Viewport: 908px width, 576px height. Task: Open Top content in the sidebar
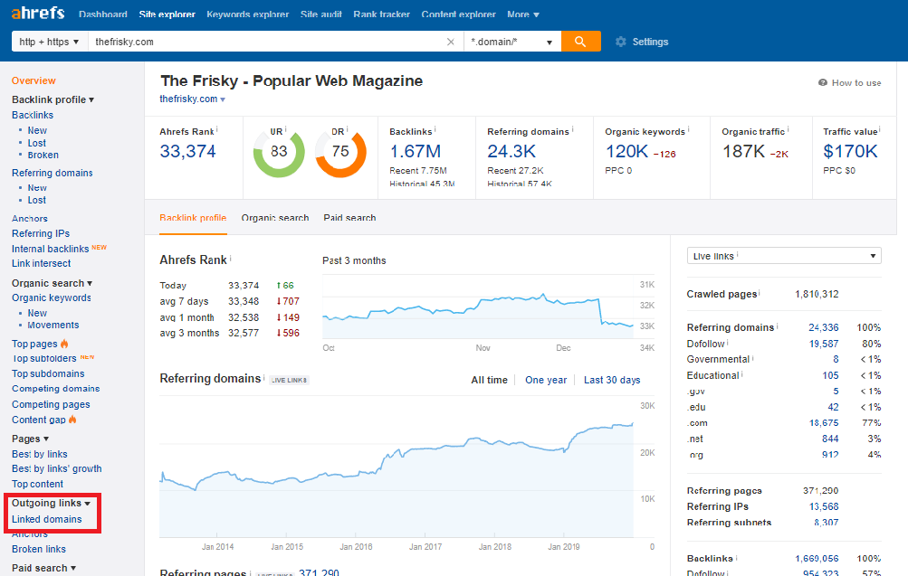point(38,484)
